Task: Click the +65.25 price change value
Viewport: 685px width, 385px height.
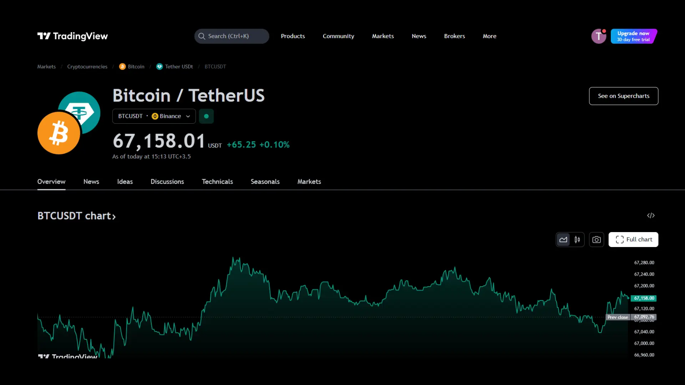Action: tap(242, 145)
